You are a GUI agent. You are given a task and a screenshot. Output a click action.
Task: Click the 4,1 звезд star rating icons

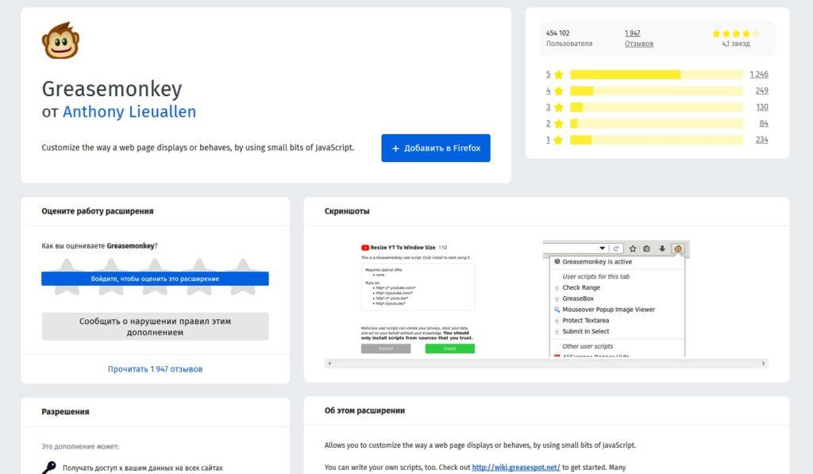click(736, 33)
